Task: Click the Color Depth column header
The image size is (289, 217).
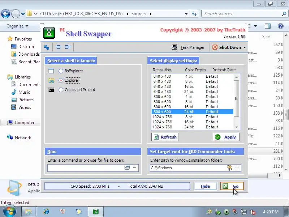Action: 195,70
